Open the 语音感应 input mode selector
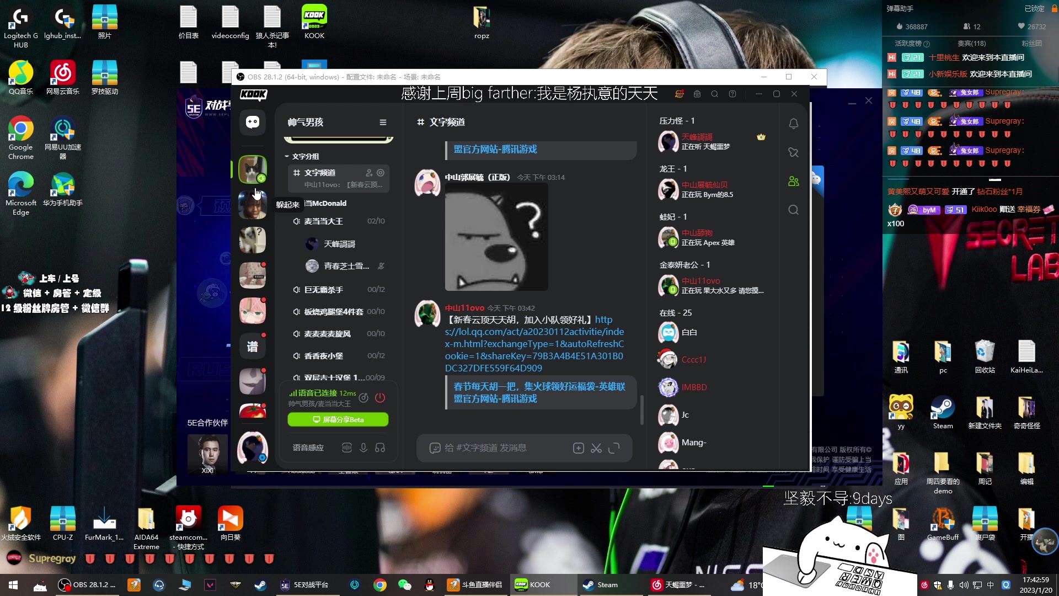 (308, 448)
